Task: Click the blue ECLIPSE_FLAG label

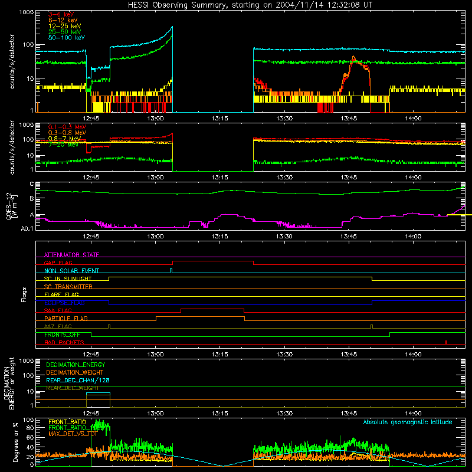Action: (x=64, y=303)
